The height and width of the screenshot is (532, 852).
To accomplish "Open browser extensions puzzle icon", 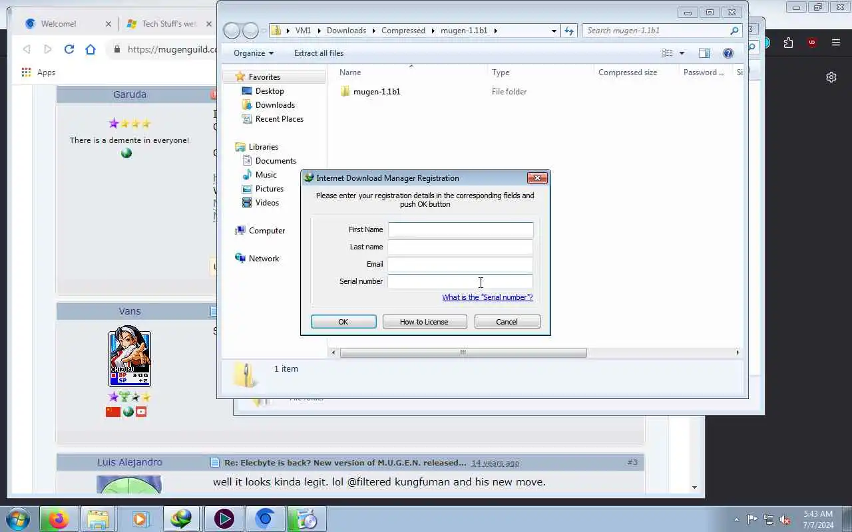I will point(789,43).
